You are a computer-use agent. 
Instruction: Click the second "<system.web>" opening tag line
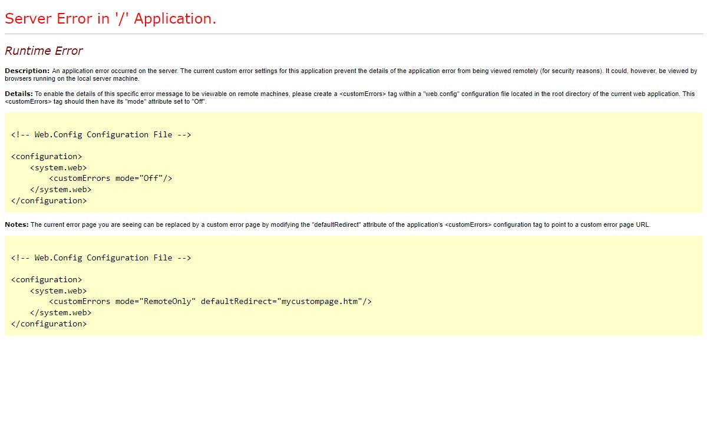[58, 290]
